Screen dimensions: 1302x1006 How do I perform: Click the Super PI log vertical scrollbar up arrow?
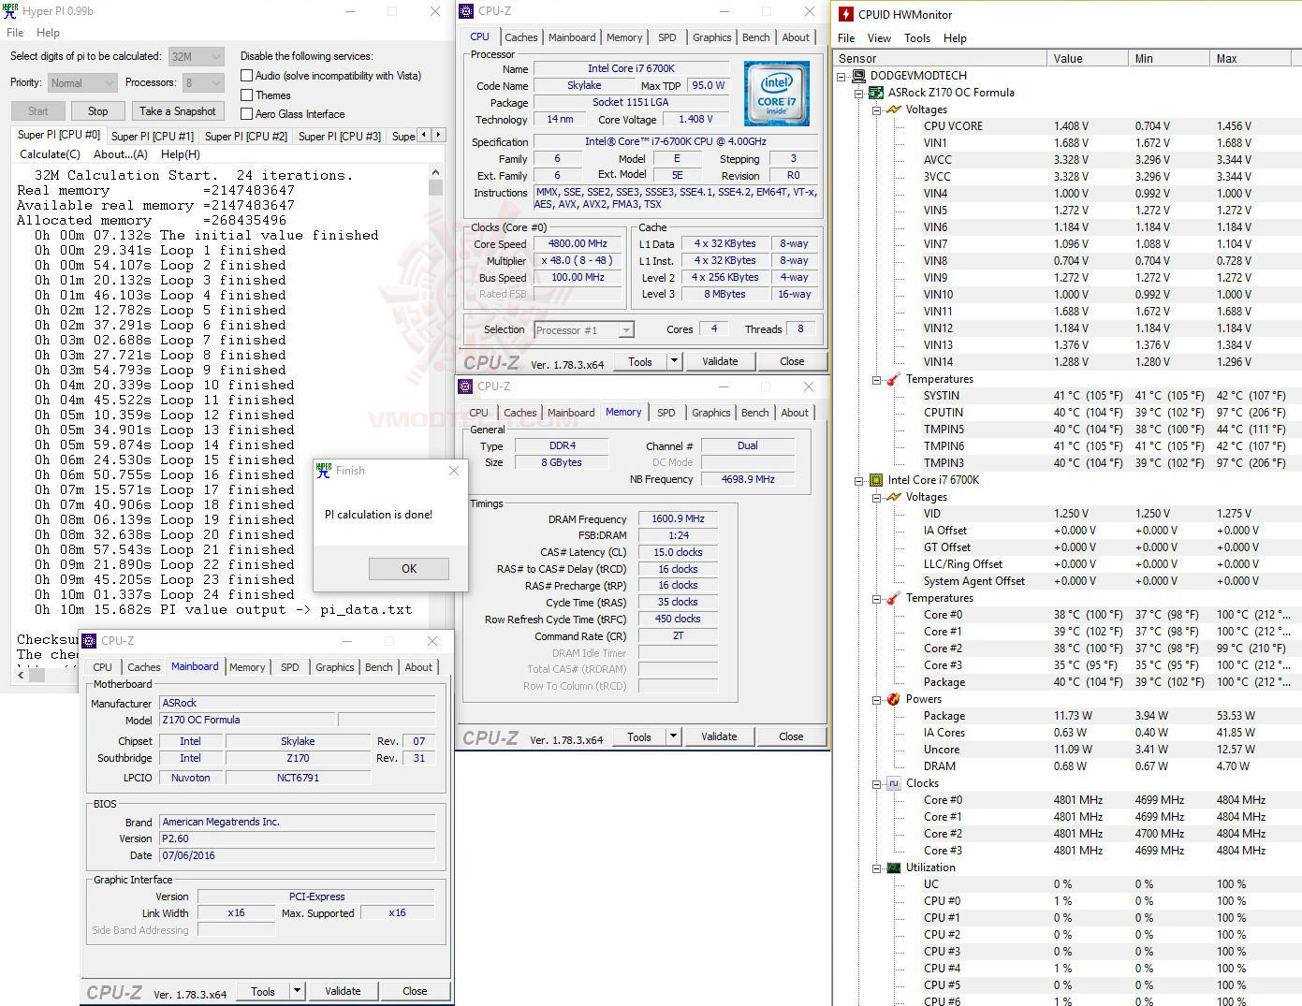435,173
